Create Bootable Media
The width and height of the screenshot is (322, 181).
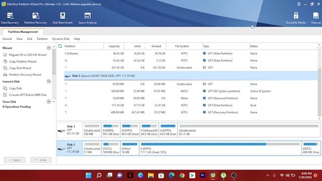296,18
